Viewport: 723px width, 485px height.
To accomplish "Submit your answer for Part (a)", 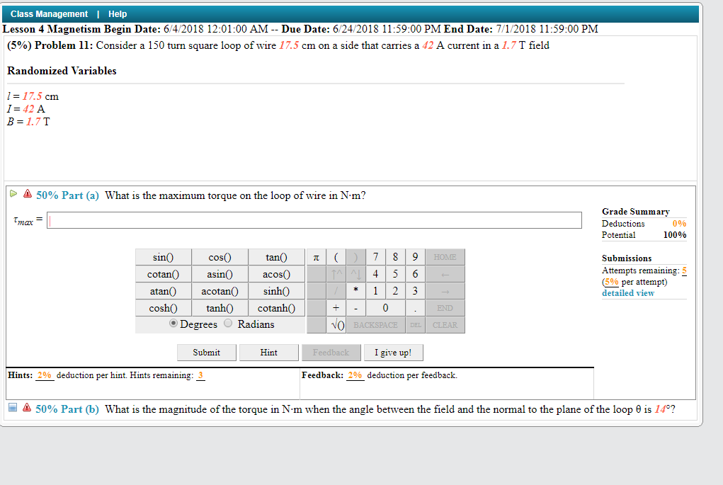I will (206, 353).
